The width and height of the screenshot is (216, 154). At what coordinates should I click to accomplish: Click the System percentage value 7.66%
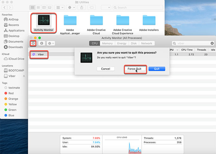pos(96,138)
